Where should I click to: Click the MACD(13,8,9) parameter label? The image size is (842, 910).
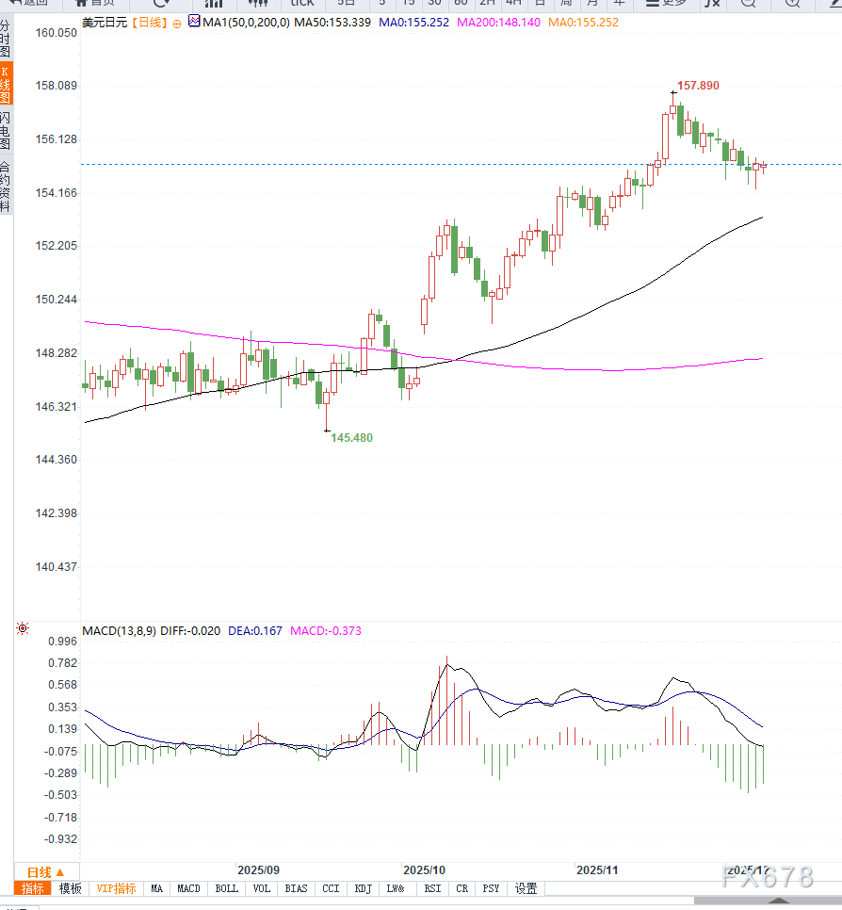tap(121, 630)
